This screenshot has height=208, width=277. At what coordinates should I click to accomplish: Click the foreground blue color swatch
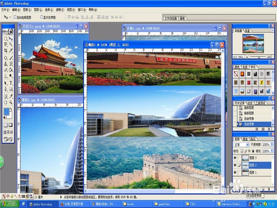point(7,111)
